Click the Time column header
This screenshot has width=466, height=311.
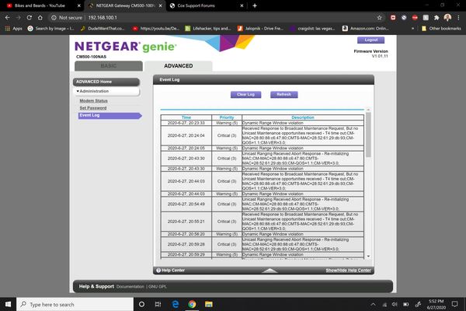click(x=186, y=117)
